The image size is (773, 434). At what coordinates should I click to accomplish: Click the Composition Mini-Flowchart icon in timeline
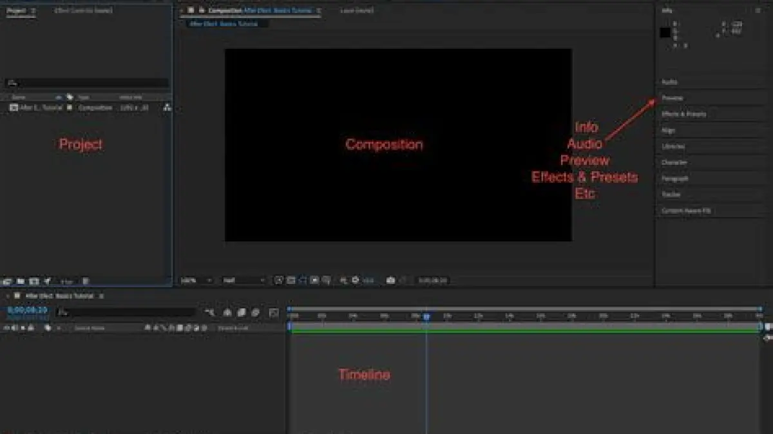pyautogui.click(x=210, y=312)
